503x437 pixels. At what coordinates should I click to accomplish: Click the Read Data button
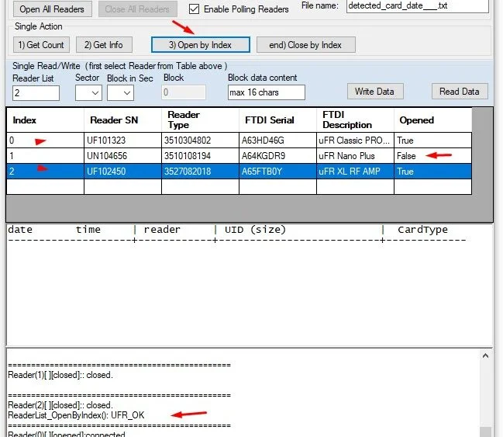460,92
